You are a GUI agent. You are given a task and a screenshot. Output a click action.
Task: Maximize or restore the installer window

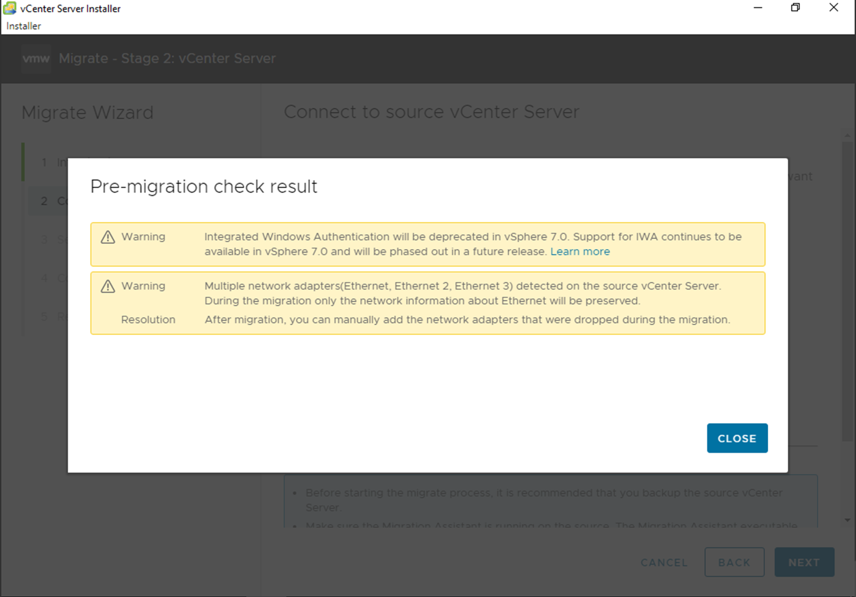[796, 8]
